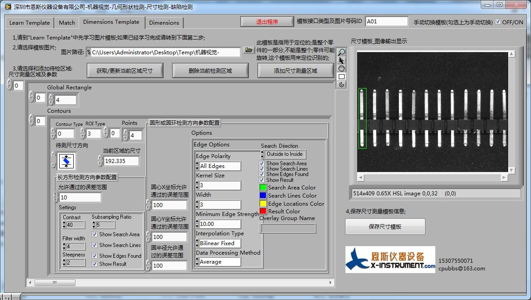This screenshot has width=531, height=300.
Task: Switch to the Match tab
Action: (67, 23)
